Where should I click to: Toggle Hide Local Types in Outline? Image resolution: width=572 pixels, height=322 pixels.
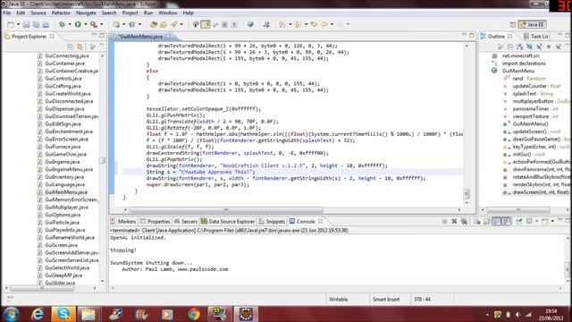[x=558, y=47]
